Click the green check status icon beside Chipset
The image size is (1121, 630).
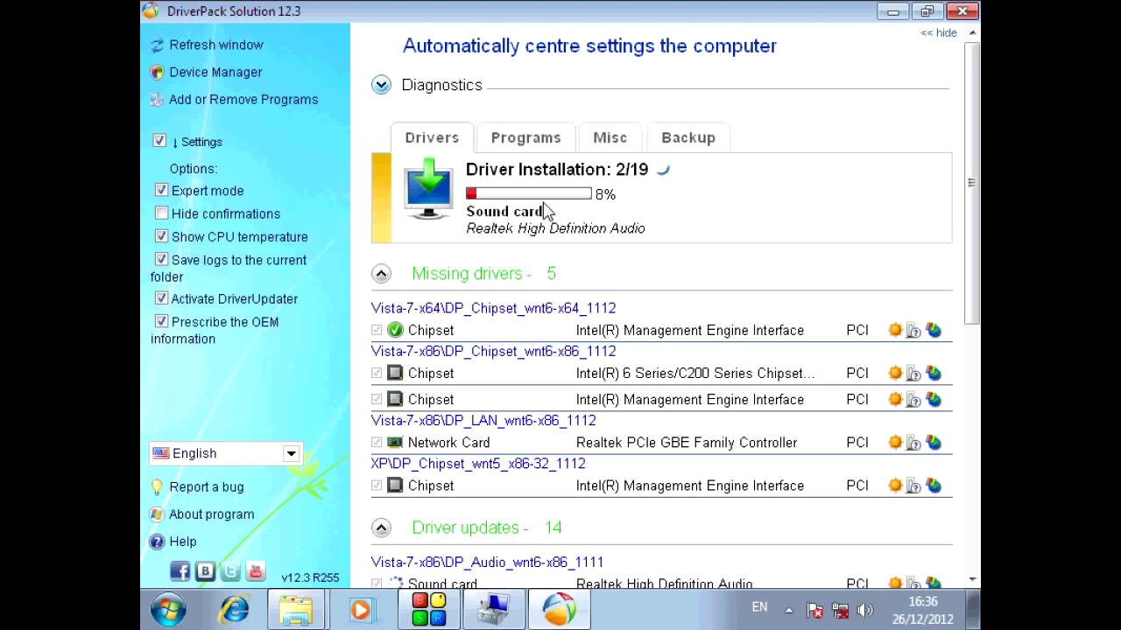pos(395,330)
